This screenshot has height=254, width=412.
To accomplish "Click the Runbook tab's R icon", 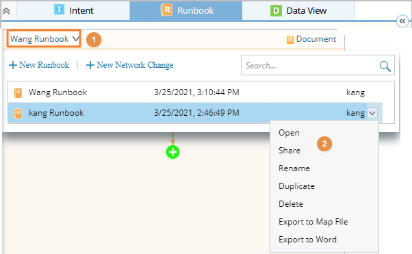I will [166, 10].
